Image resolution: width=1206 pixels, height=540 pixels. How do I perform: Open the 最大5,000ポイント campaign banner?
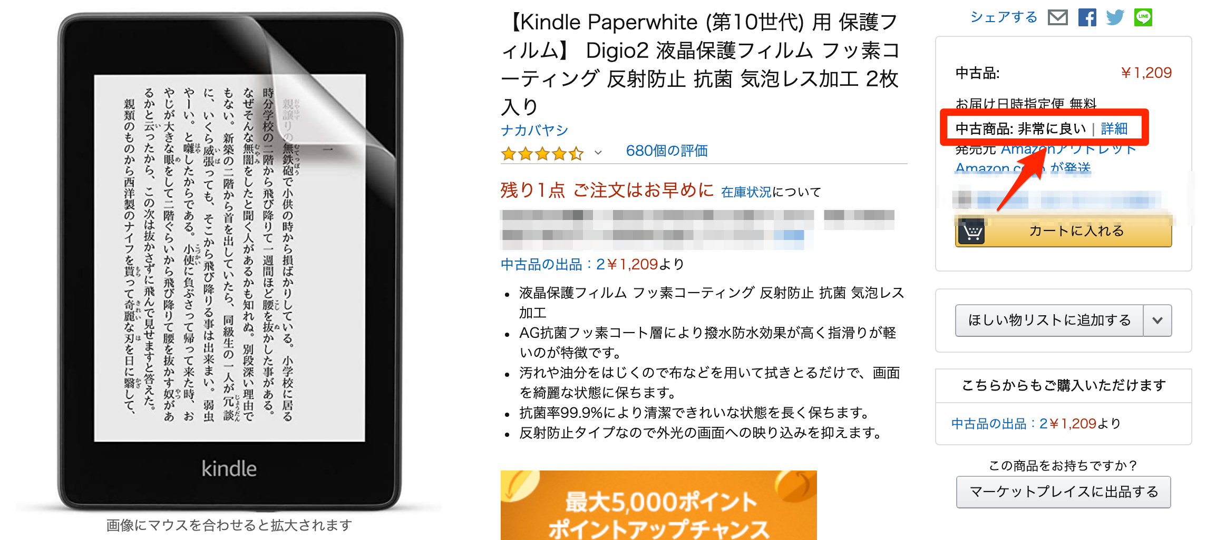pos(659,505)
